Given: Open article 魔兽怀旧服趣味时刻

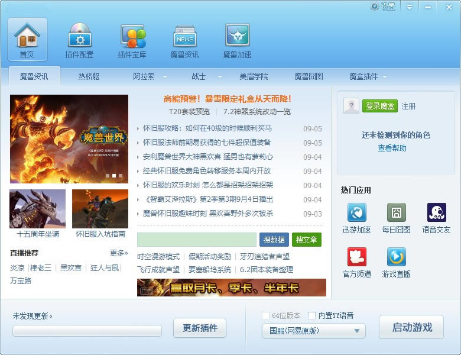Looking at the screenshot, I should [x=208, y=214].
